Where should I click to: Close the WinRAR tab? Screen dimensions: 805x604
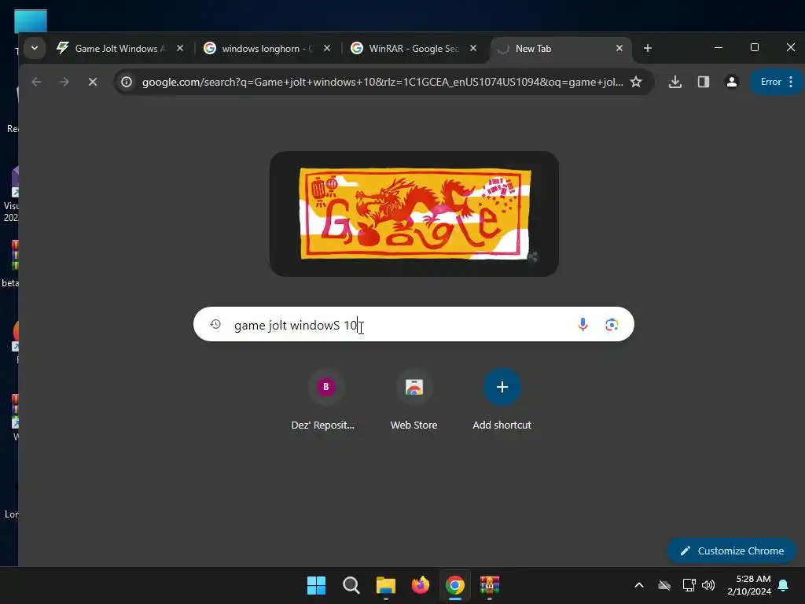pyautogui.click(x=473, y=48)
